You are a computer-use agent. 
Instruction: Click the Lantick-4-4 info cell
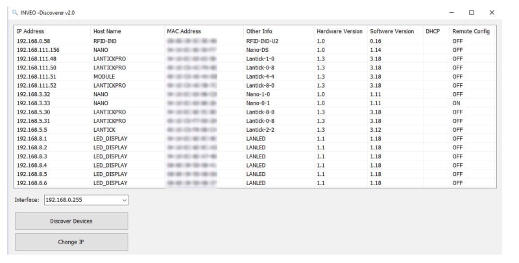click(x=260, y=77)
